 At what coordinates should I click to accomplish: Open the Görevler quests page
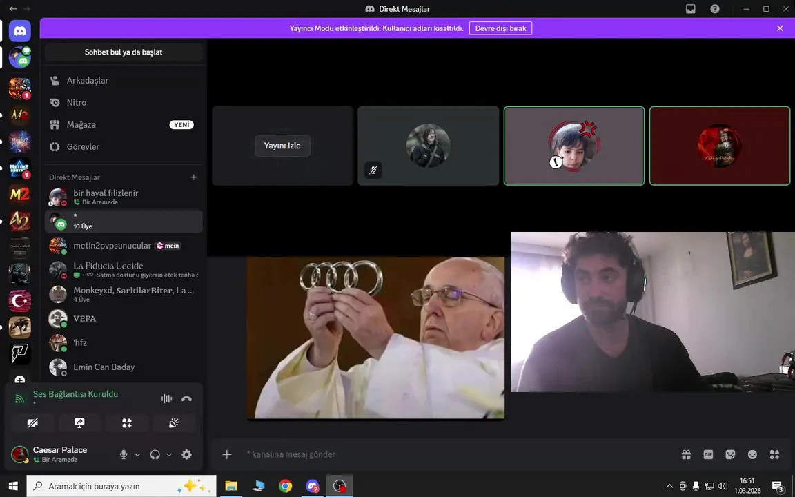(124, 146)
